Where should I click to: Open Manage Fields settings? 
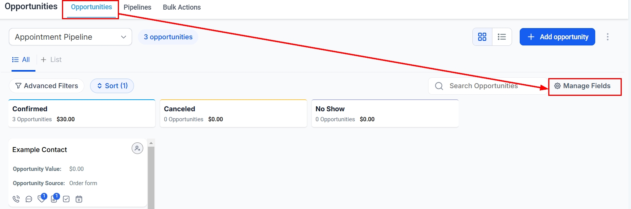(x=582, y=86)
